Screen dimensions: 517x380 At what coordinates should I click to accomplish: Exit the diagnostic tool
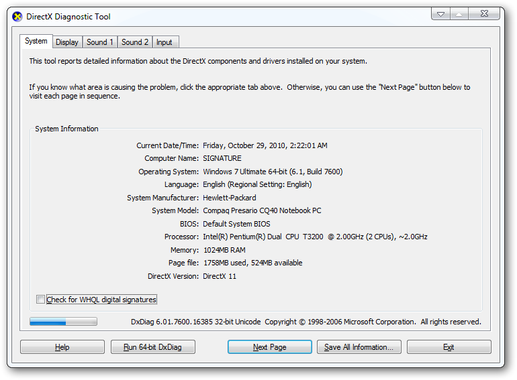pyautogui.click(x=449, y=347)
